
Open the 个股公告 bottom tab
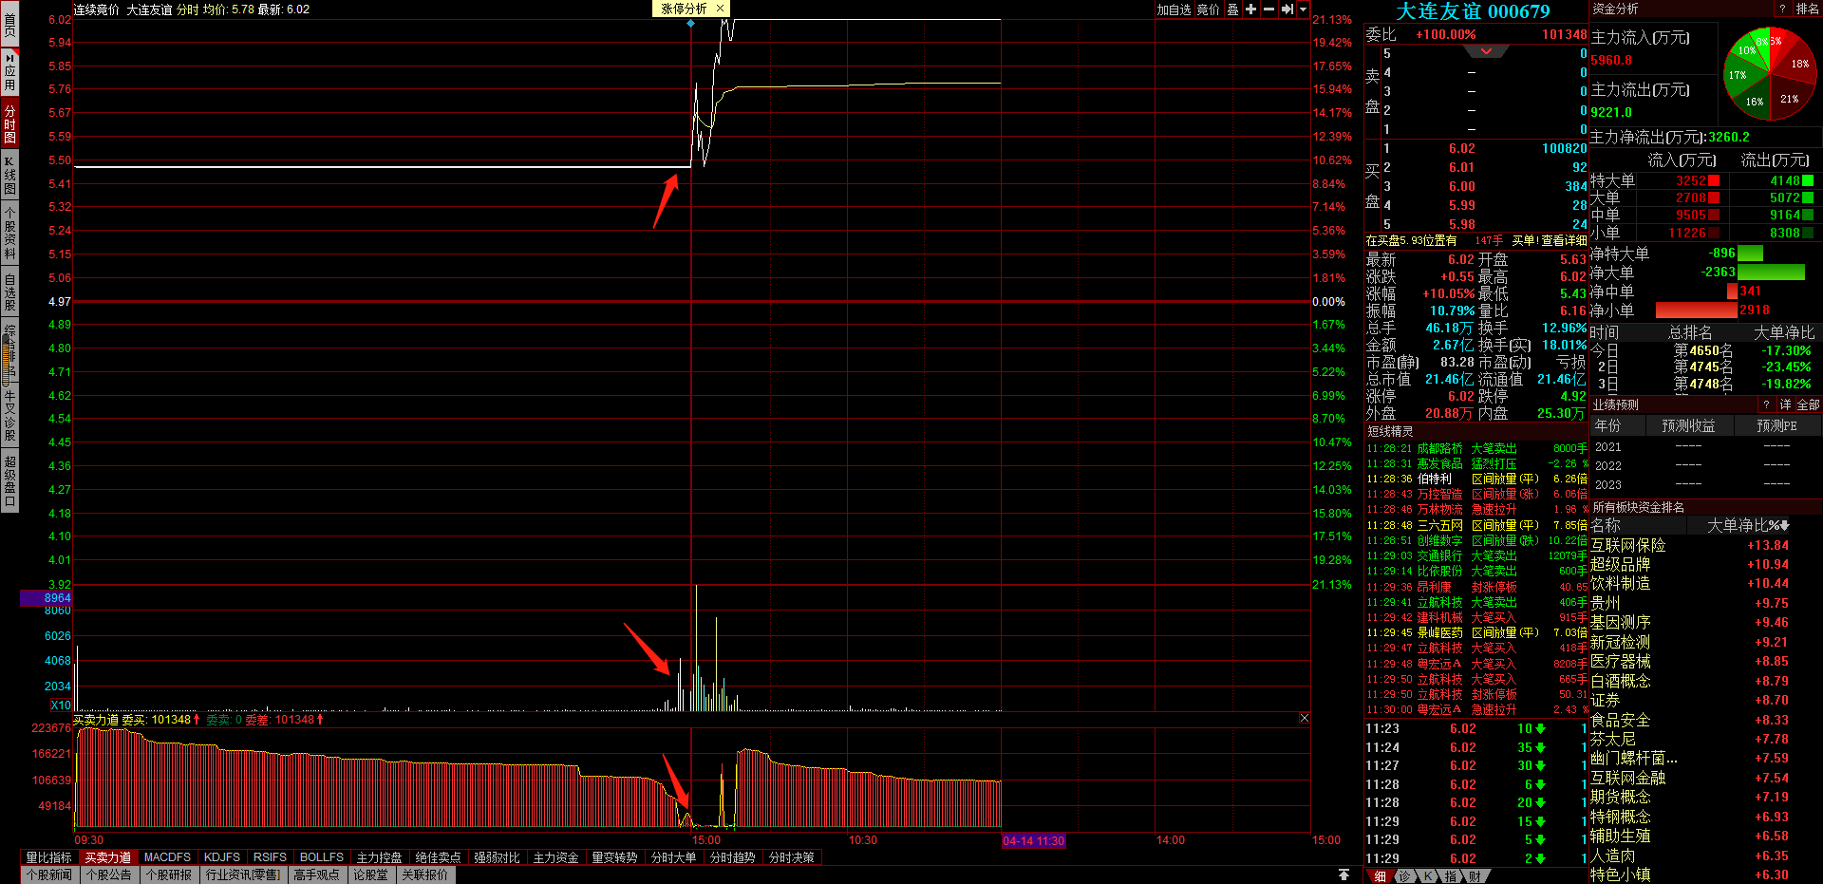[108, 875]
